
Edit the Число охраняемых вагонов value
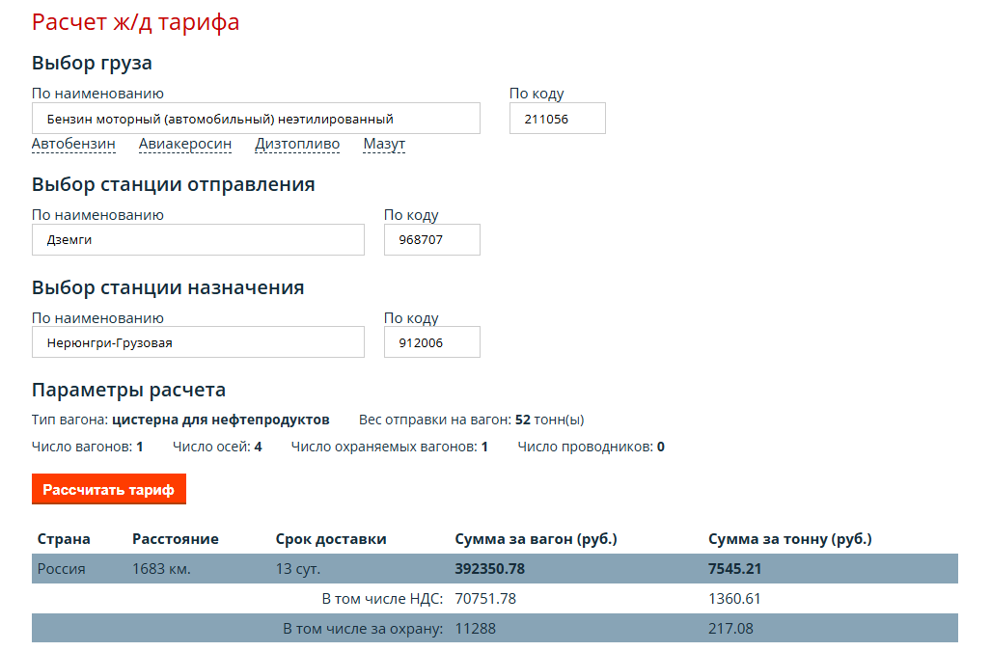(484, 448)
